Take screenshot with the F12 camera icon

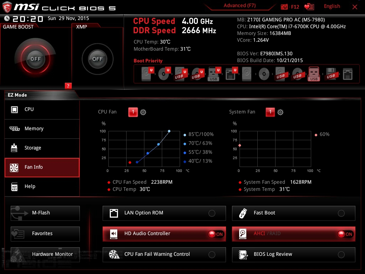click(x=284, y=7)
